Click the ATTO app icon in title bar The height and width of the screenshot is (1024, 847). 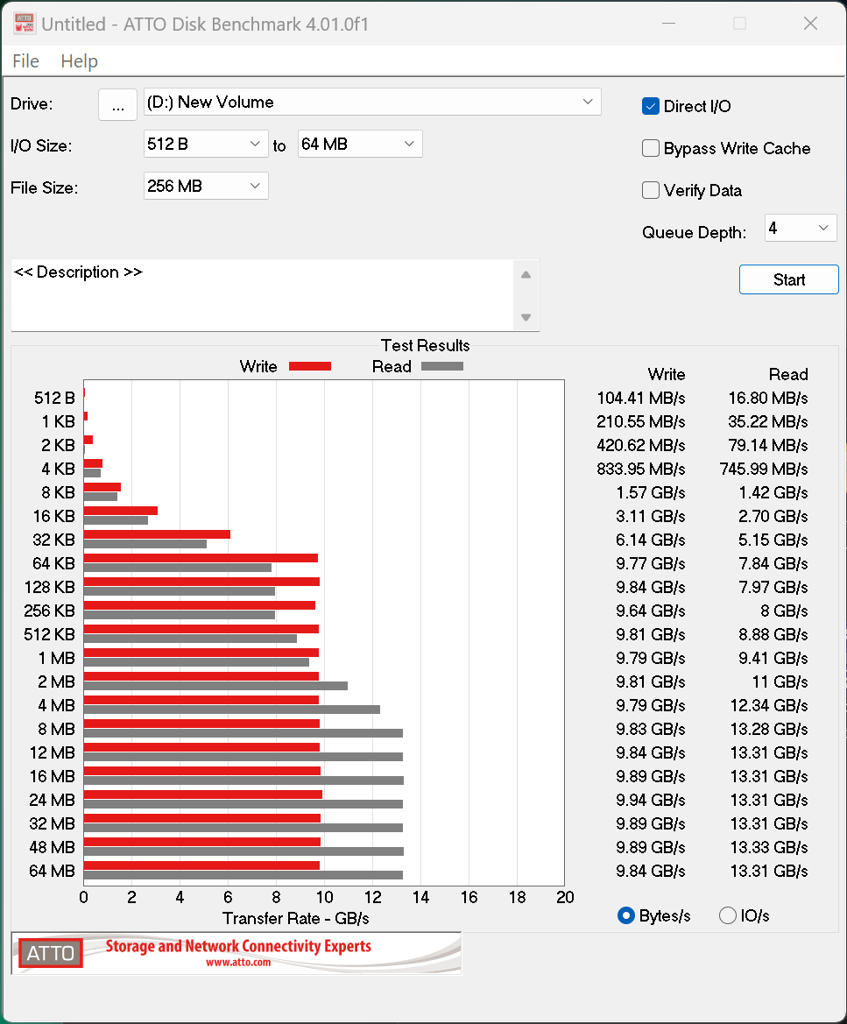(x=24, y=24)
